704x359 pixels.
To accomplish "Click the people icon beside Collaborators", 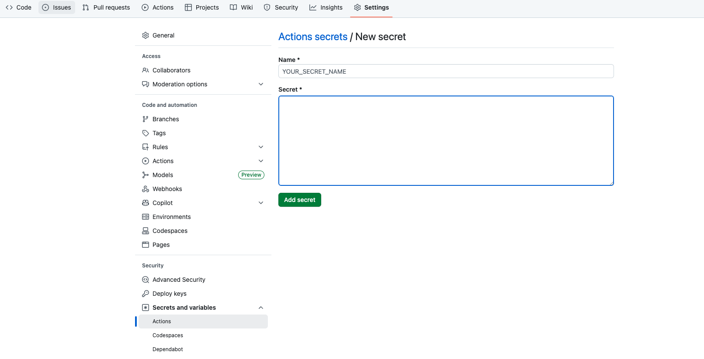I will (x=146, y=70).
